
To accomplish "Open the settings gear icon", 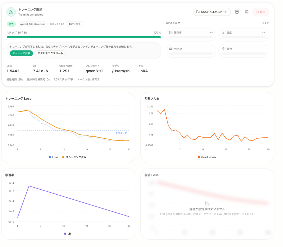I will [x=247, y=12].
